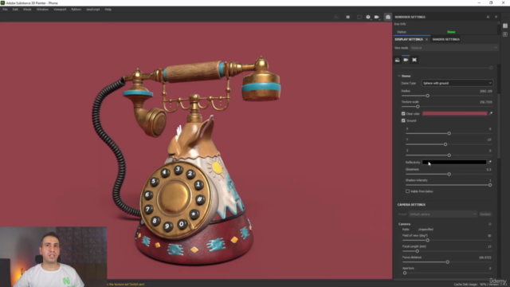The height and width of the screenshot is (287, 510).
Task: Open the Python menu
Action: click(76, 10)
